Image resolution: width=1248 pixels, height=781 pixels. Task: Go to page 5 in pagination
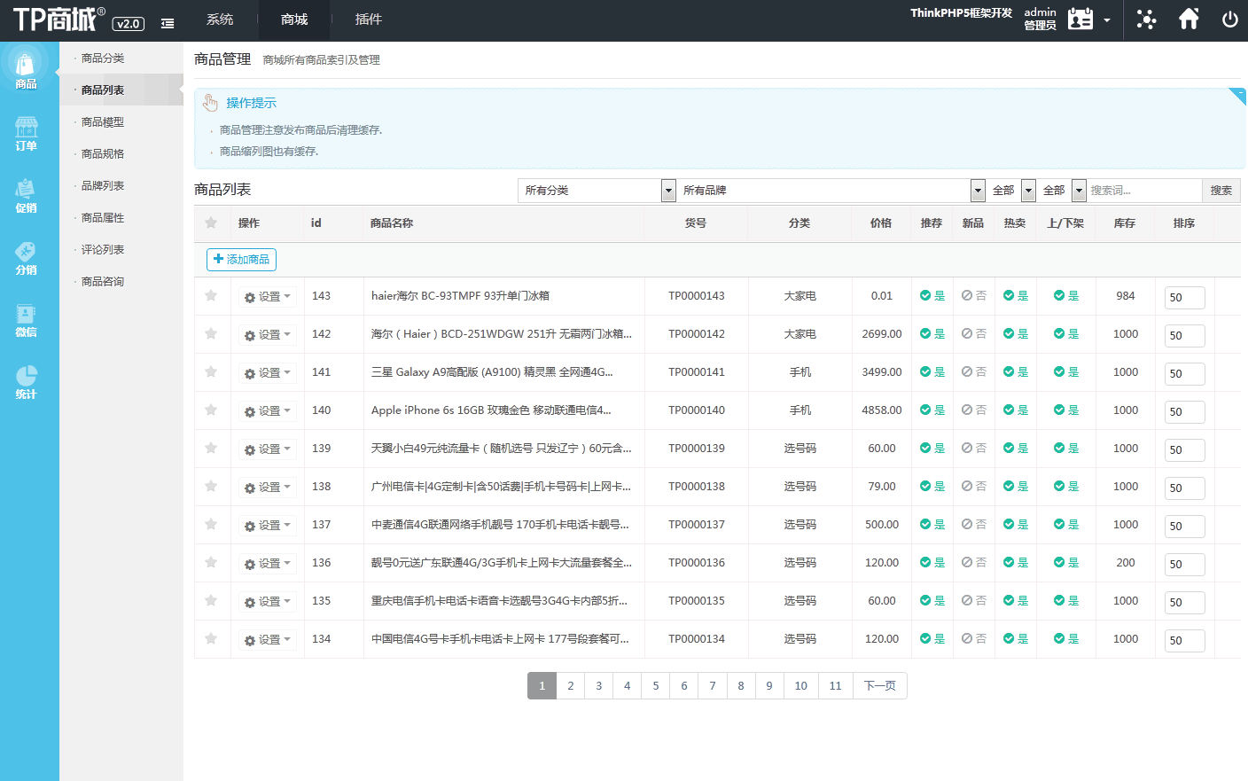pos(656,686)
